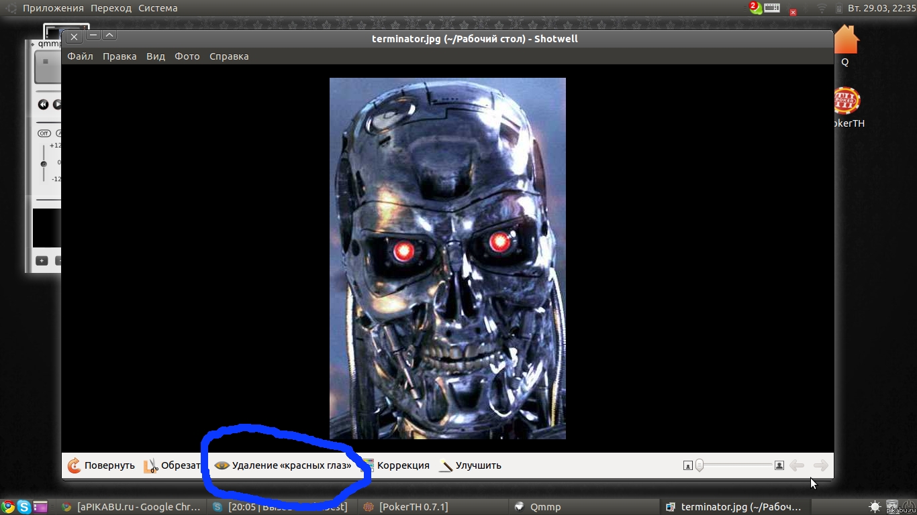
Task: Click the messaging indicator with badge 2
Action: (755, 8)
